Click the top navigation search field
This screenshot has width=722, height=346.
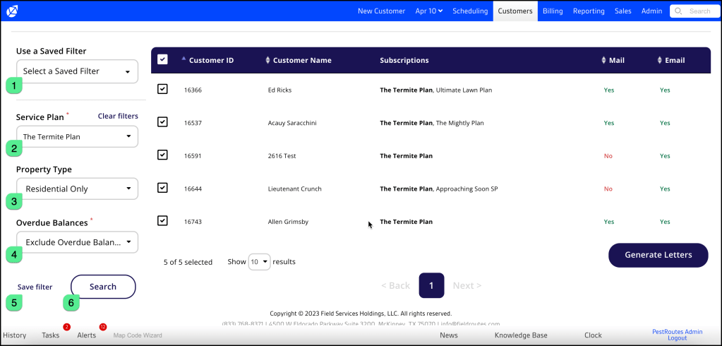tap(699, 11)
